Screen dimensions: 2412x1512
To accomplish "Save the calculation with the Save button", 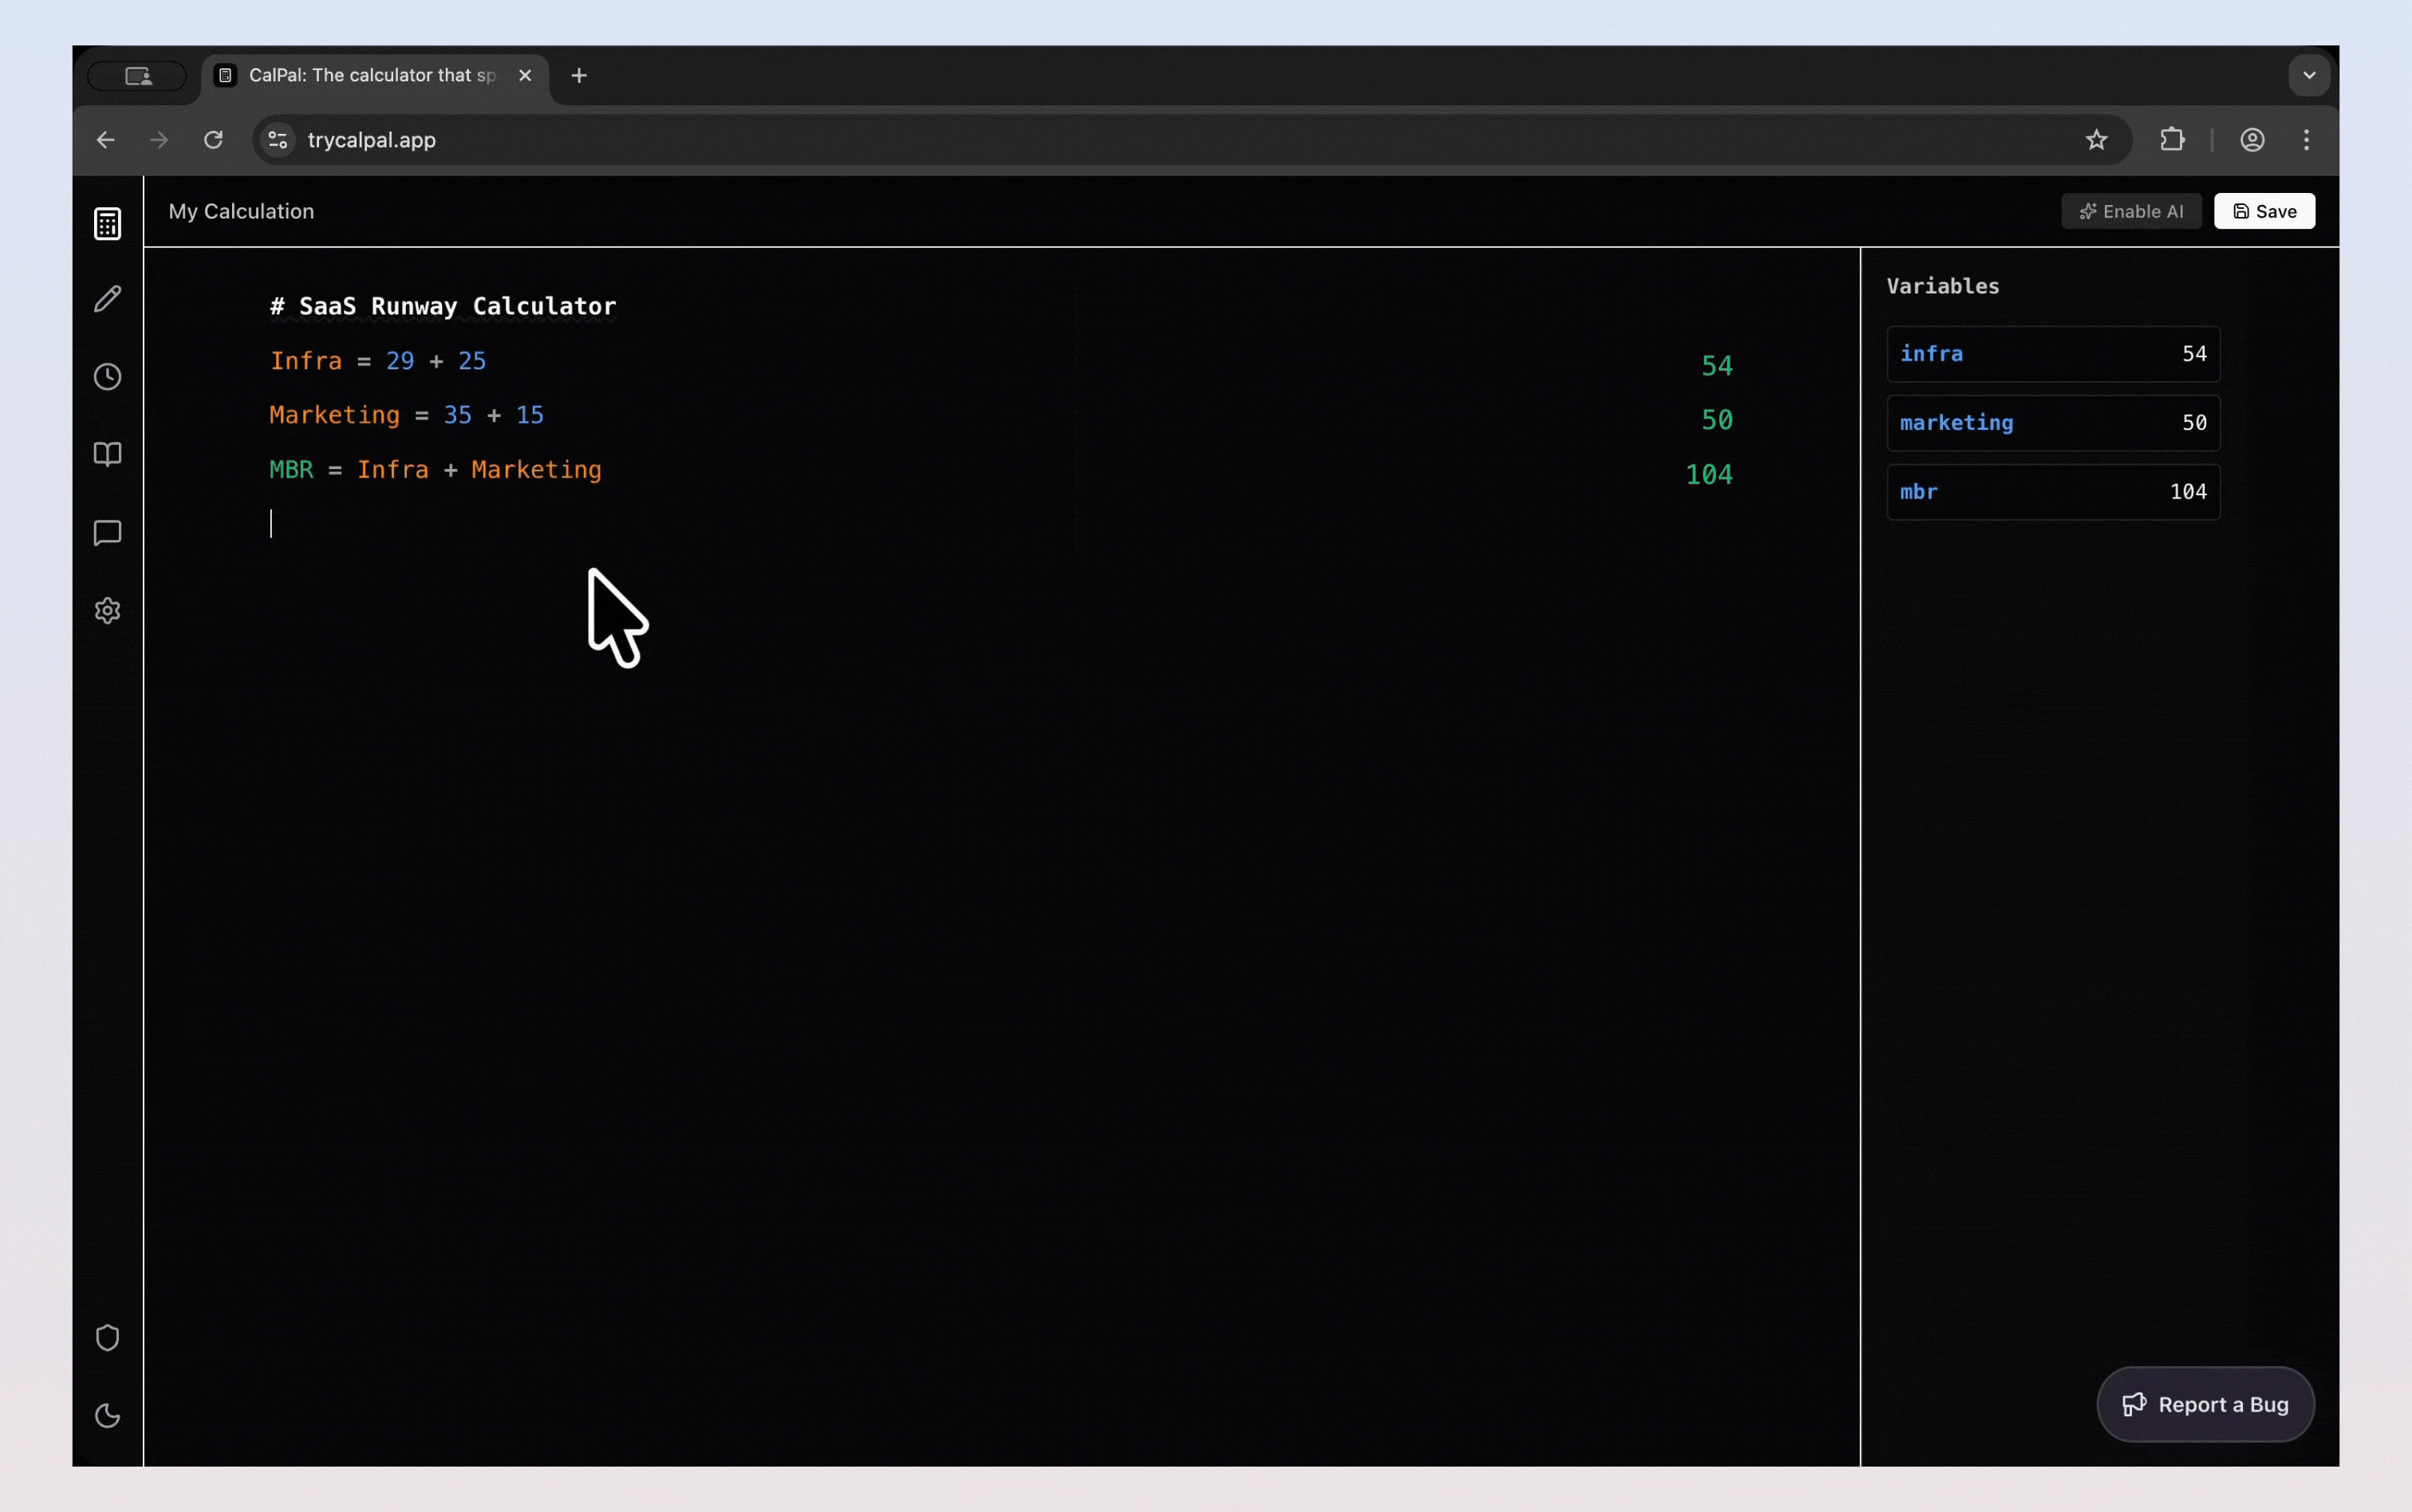I will (2264, 210).
